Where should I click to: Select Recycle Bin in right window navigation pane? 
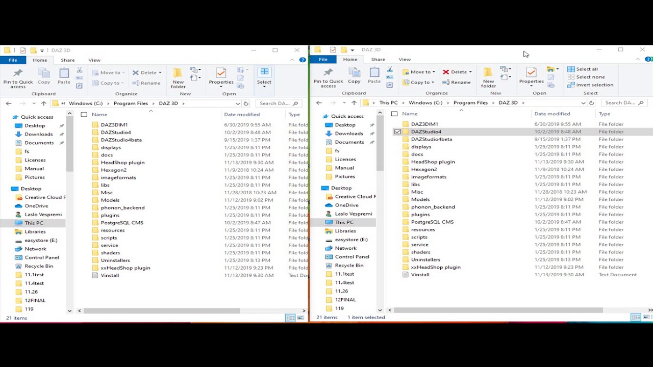point(349,265)
